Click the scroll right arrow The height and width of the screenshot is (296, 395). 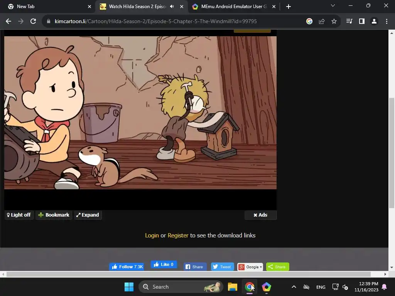tap(385, 274)
